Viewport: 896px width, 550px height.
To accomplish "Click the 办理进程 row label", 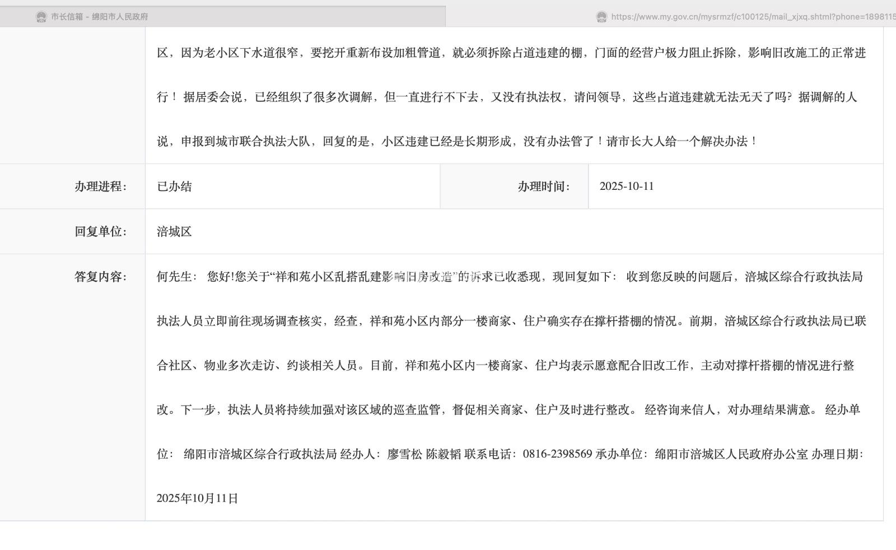I will pos(101,187).
